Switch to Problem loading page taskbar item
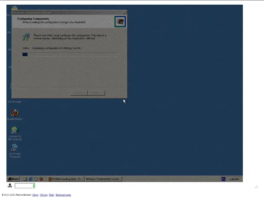Viewport: 264px width, 198px height. click(x=66, y=179)
